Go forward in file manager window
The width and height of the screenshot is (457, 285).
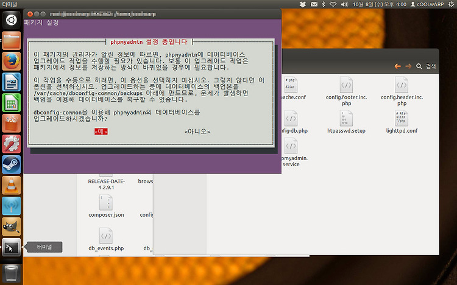point(408,66)
